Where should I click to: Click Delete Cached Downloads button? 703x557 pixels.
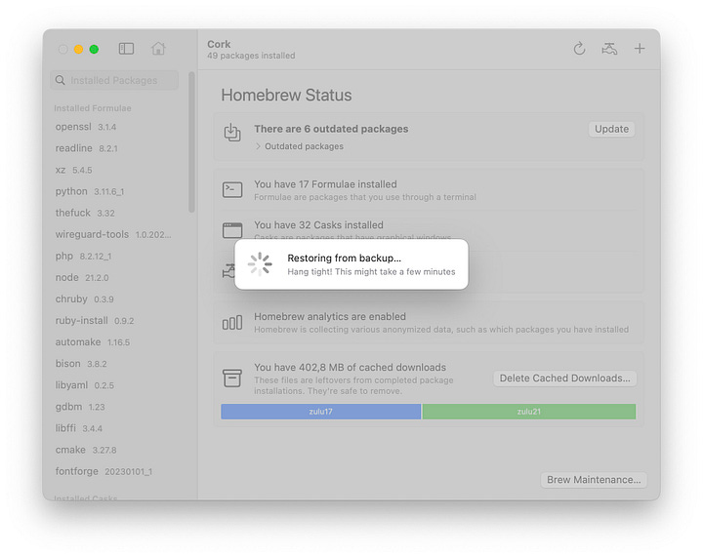(565, 378)
